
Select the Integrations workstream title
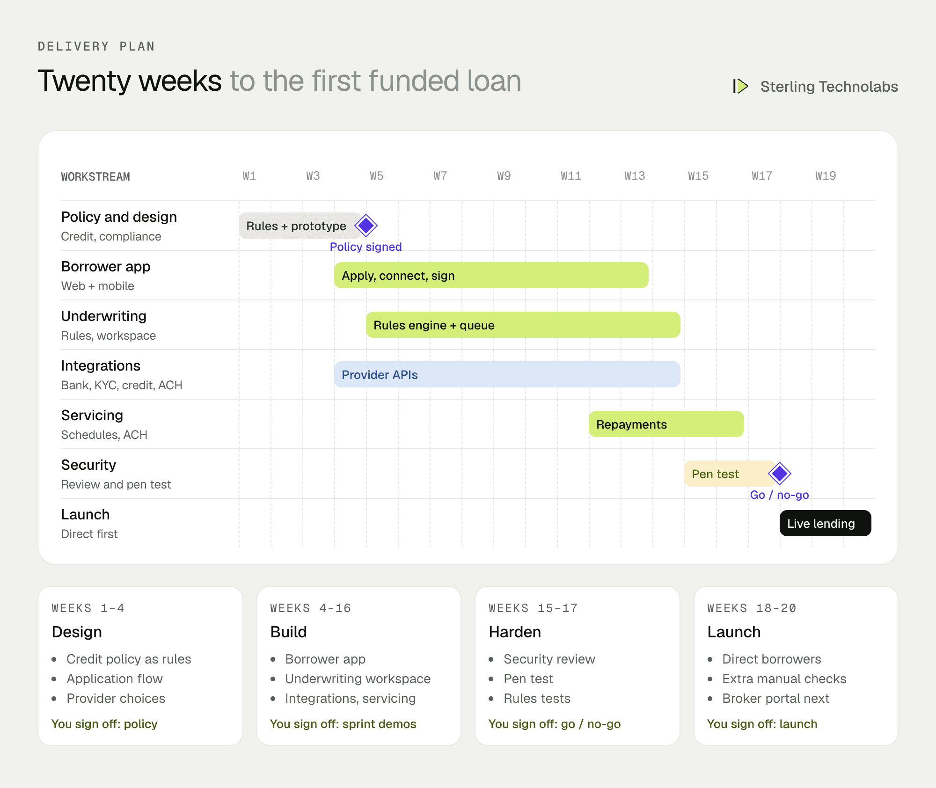[101, 366]
